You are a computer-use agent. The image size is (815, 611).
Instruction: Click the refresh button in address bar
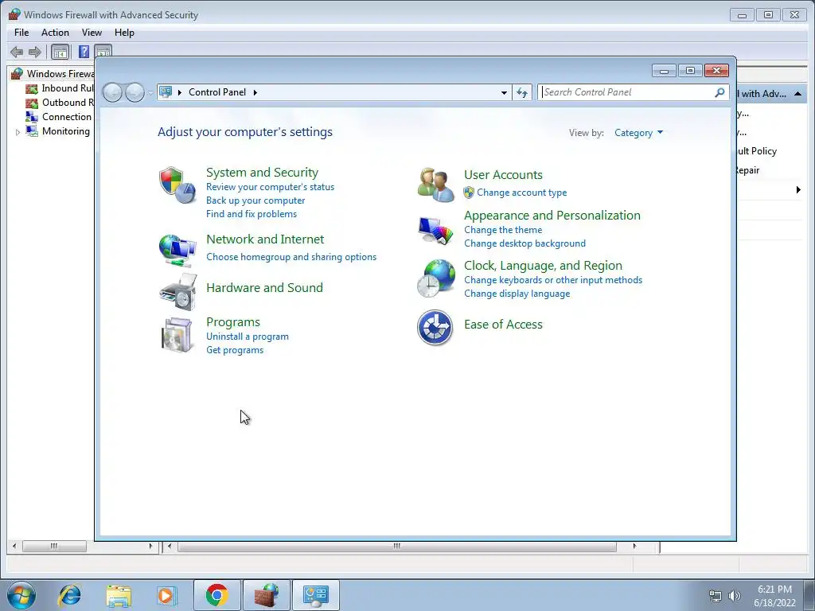[x=522, y=92]
